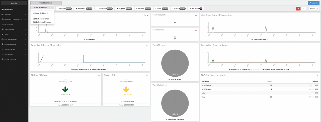Screen dimensions: 321x122
Task: Click clock icon on Count Today widget
Action: [196, 15]
